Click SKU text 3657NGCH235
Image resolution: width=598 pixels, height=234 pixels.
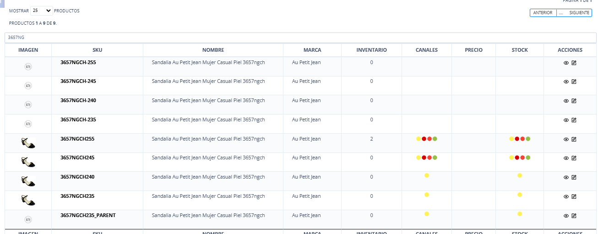tap(77, 196)
